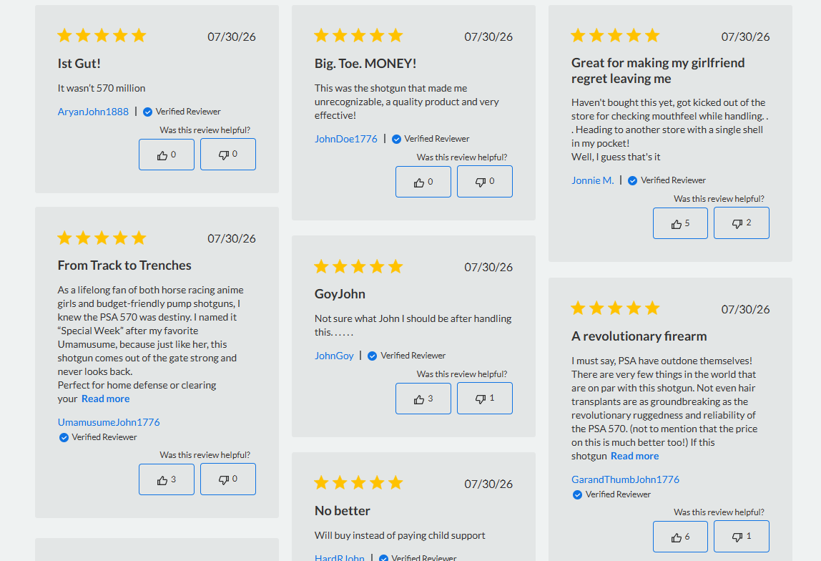Open HardRJohn reviewer link
Screen dimensions: 821x561
tap(339, 557)
